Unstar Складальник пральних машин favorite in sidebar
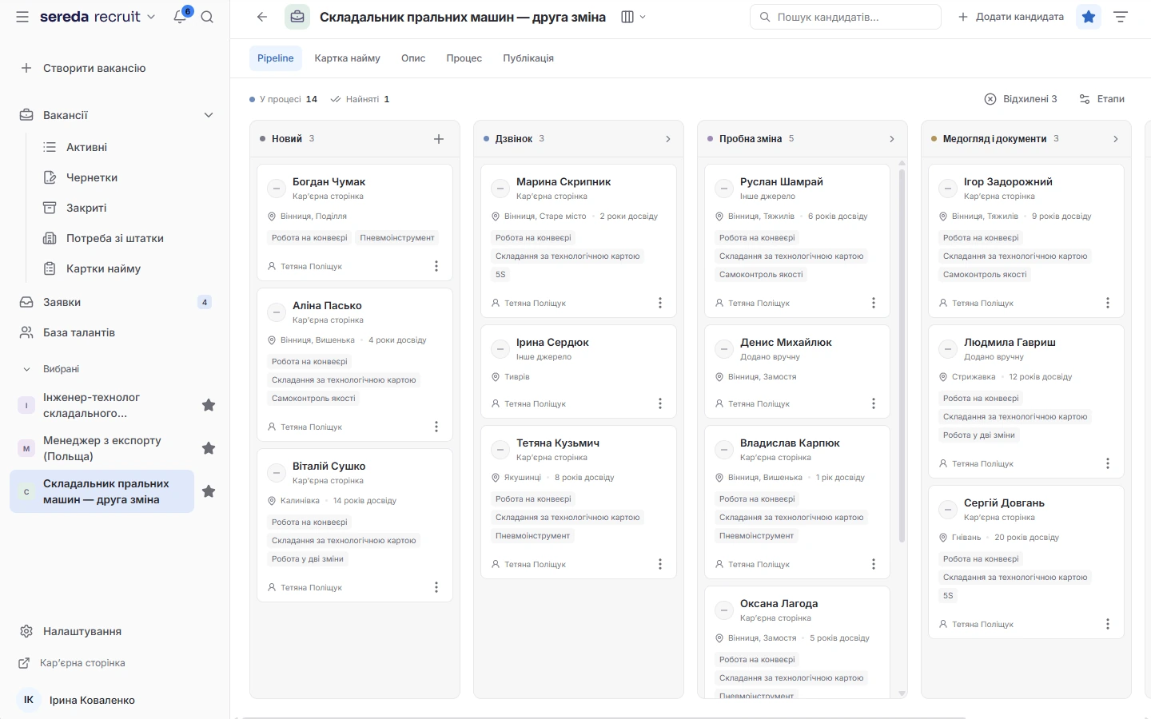Viewport: 1151px width, 719px height. pyautogui.click(x=209, y=491)
